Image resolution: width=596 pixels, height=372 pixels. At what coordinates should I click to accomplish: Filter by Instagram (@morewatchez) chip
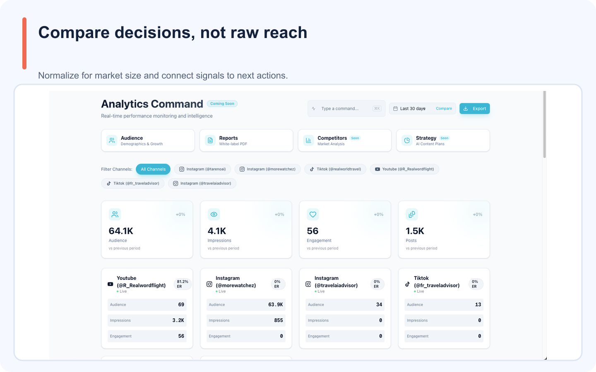point(268,169)
